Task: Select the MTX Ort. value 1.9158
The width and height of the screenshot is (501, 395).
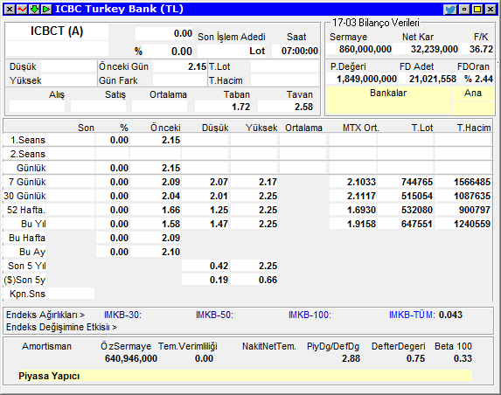Action: click(361, 224)
